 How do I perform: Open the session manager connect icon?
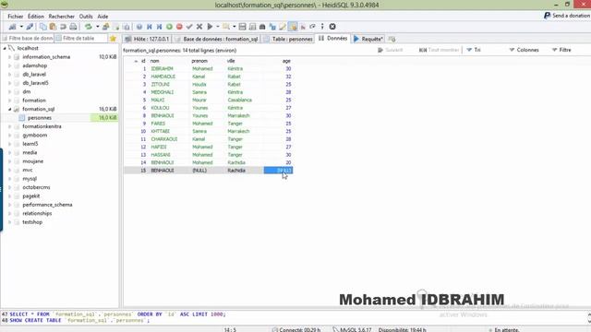12,27
